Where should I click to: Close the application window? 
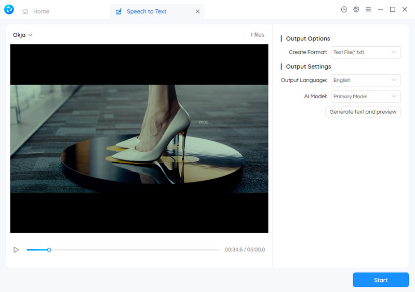pos(405,9)
